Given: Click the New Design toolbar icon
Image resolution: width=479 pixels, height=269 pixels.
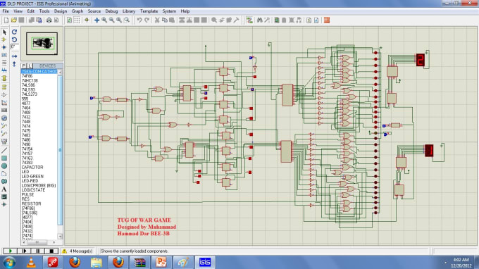Looking at the screenshot, I should point(6,20).
